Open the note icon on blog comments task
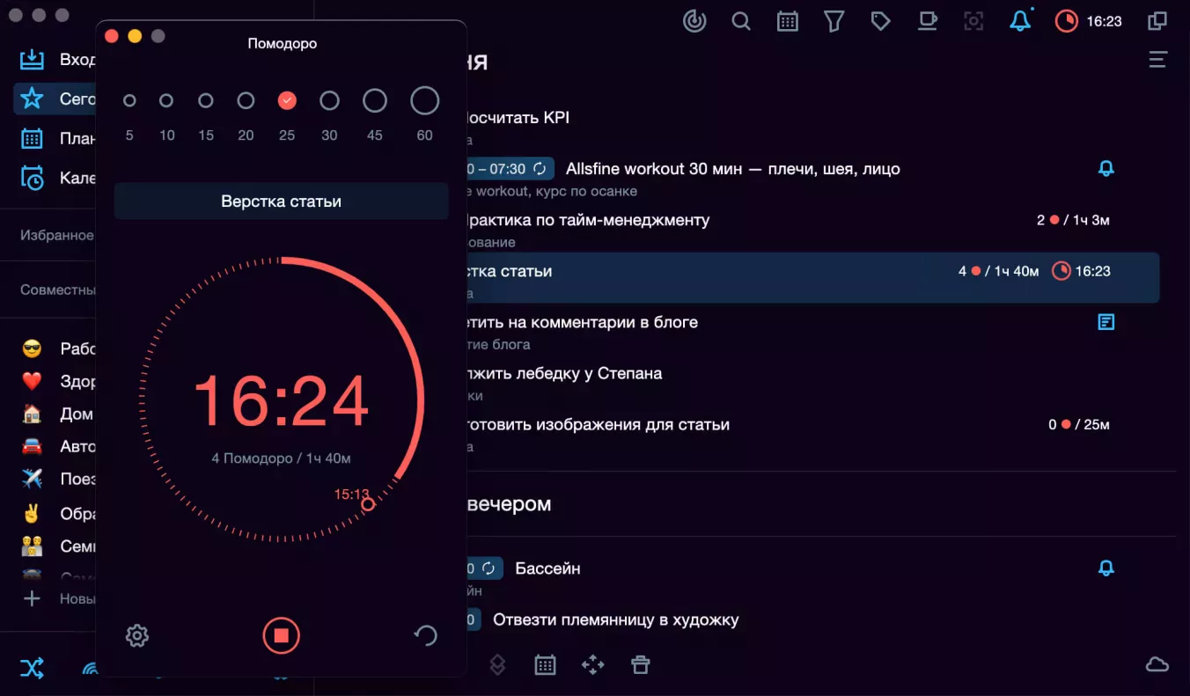Screen dimensions: 1190x696 pos(1106,322)
